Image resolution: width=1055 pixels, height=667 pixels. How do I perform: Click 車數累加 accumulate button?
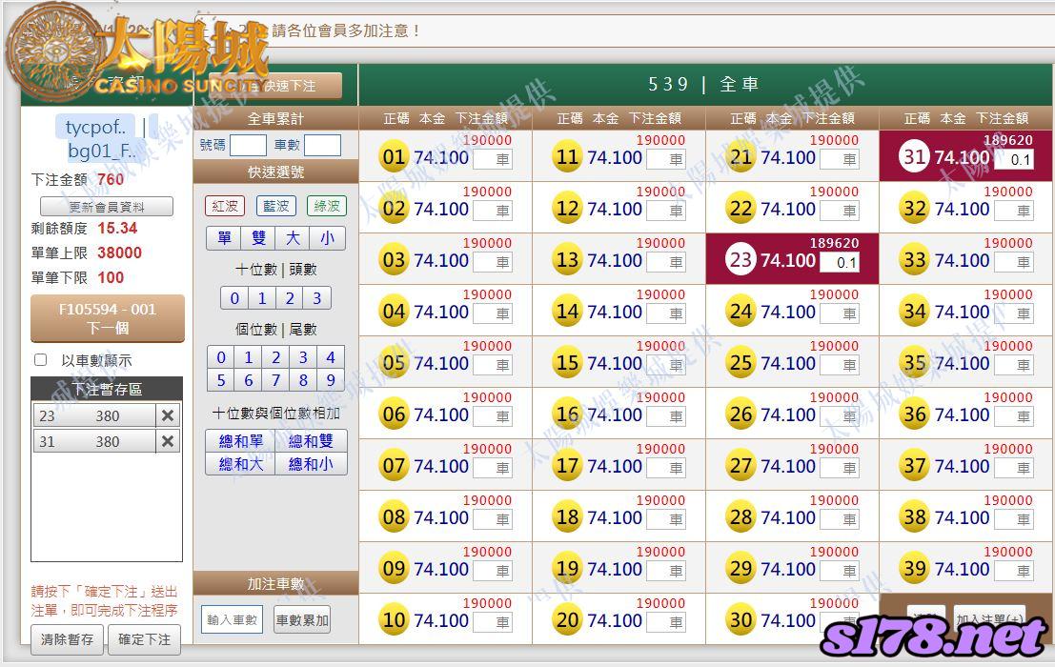[302, 620]
